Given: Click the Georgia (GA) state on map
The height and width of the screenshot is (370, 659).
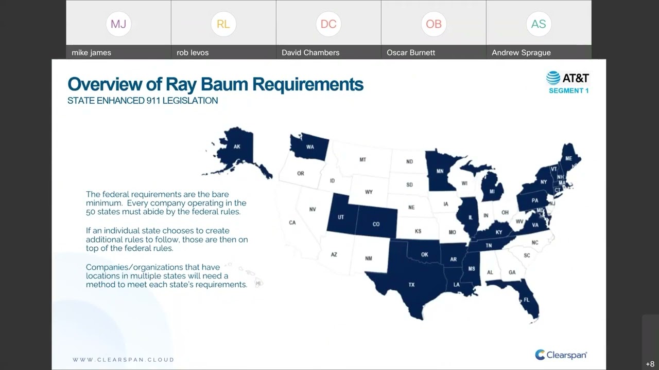Looking at the screenshot, I should coord(512,272).
